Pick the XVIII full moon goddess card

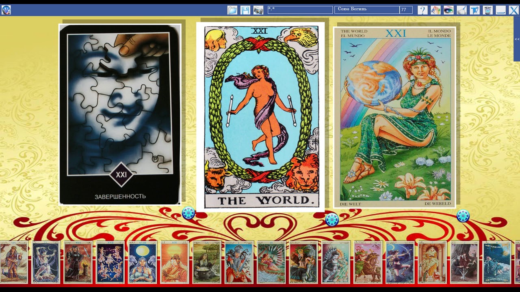tap(143, 262)
